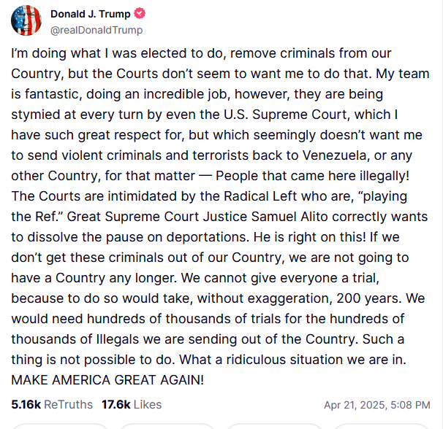The image size is (443, 429).
Task: Click the third partially visible action button
Action: click(x=274, y=426)
